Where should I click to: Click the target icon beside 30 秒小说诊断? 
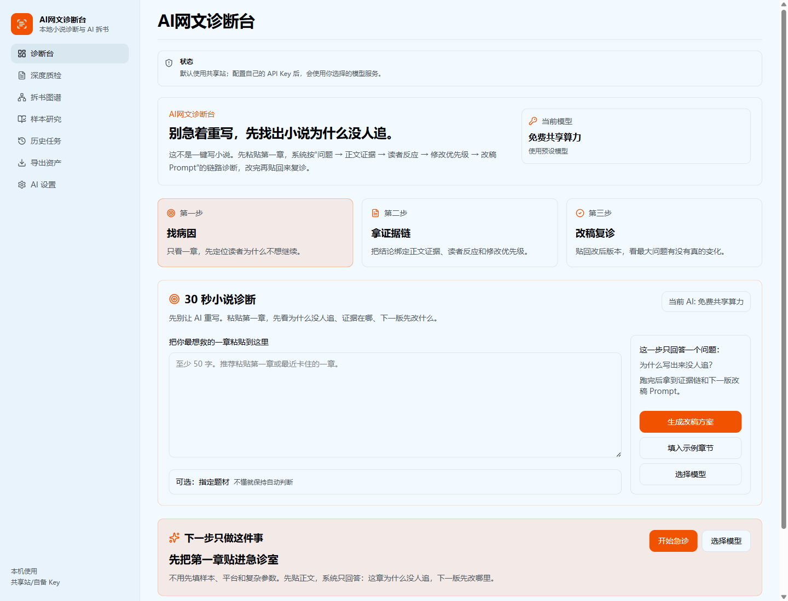tap(175, 299)
